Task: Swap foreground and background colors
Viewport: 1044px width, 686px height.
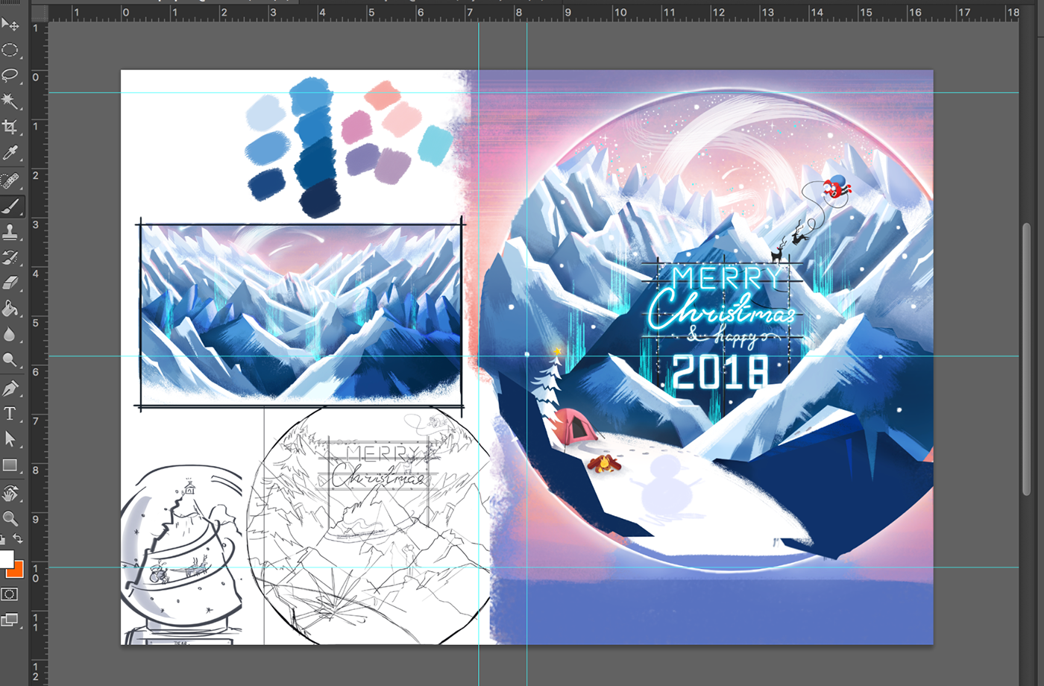Action: tap(18, 538)
